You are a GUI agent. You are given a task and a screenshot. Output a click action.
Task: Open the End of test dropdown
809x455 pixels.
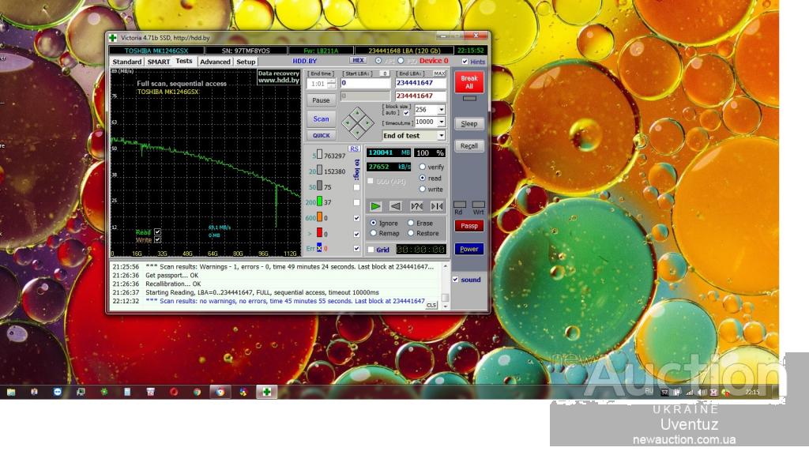click(441, 135)
